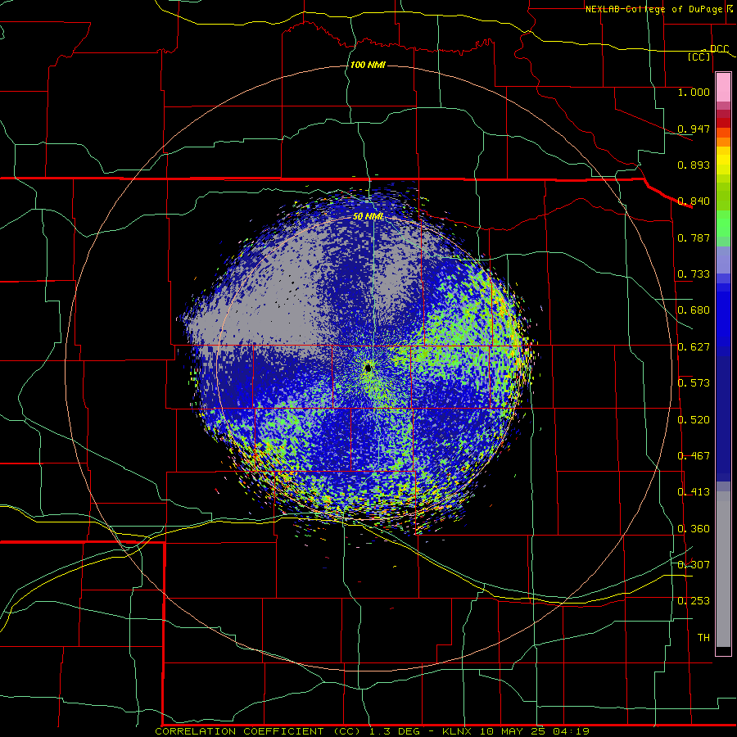The image size is (737, 737).
Task: Select the 0.573 scale value
Action: tap(694, 383)
